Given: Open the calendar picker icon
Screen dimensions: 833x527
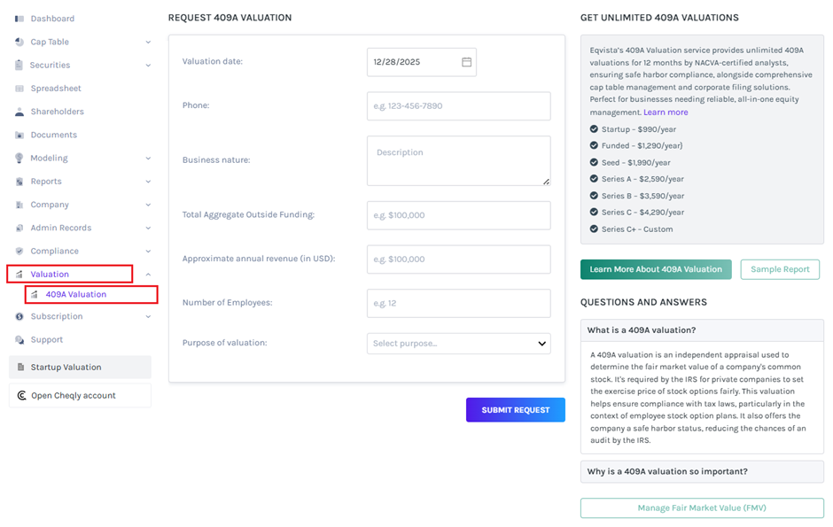Looking at the screenshot, I should coord(466,62).
